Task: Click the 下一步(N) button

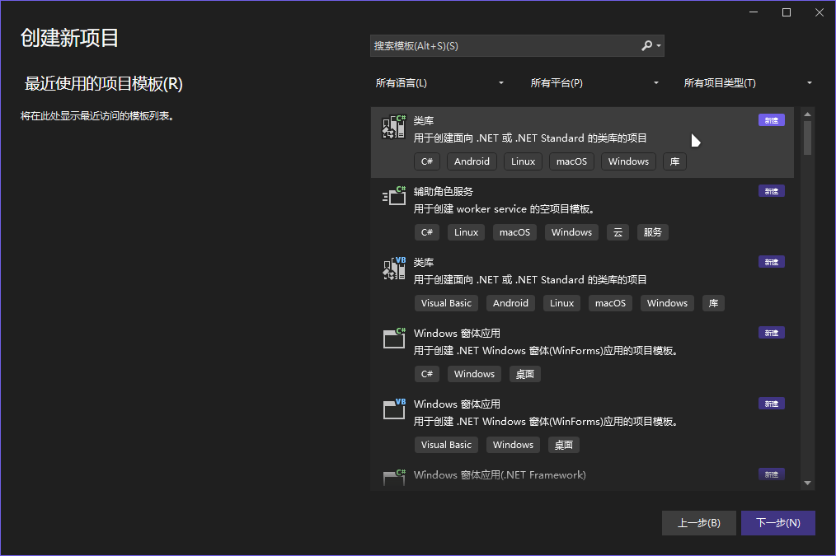Action: [x=777, y=522]
